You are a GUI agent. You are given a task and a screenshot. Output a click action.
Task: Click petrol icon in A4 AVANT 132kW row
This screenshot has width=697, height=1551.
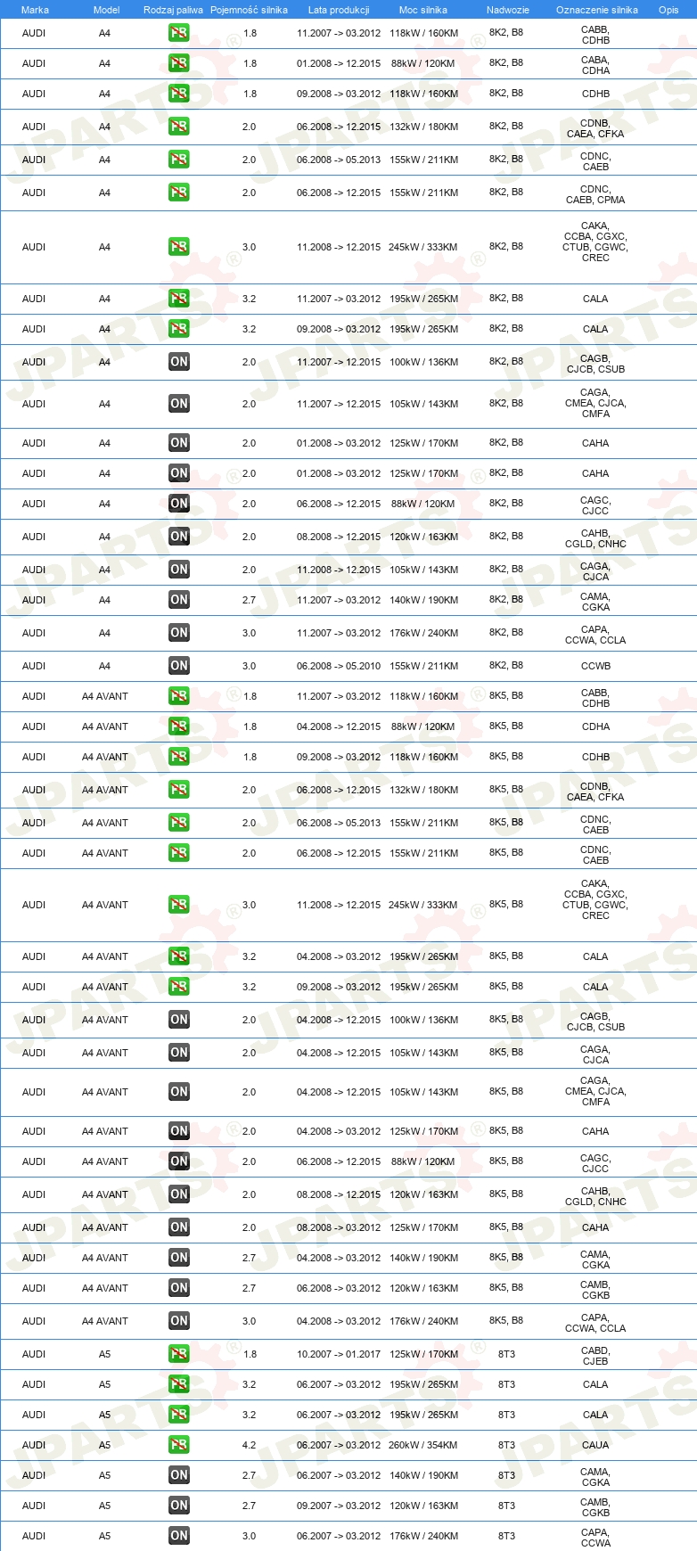click(179, 790)
